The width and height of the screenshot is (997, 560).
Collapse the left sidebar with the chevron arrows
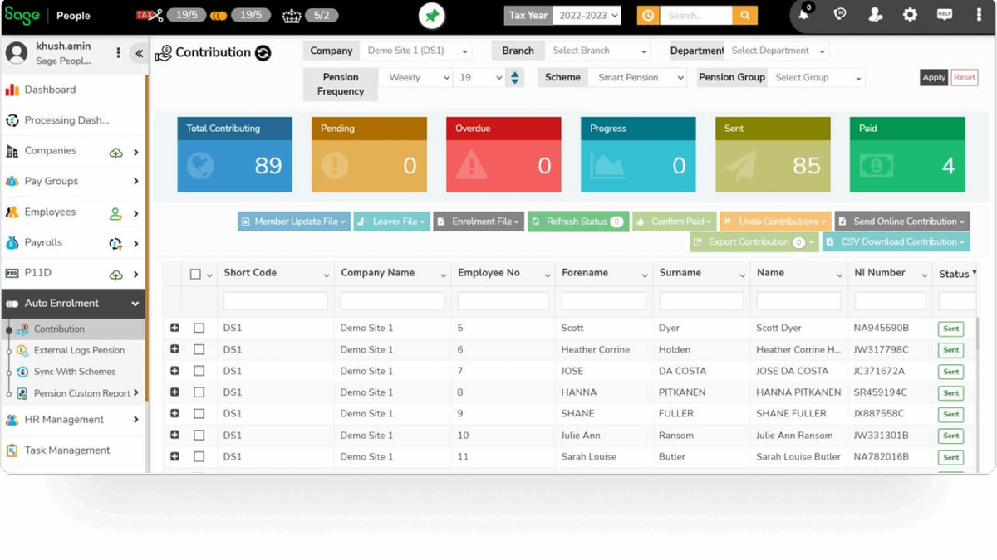(140, 53)
